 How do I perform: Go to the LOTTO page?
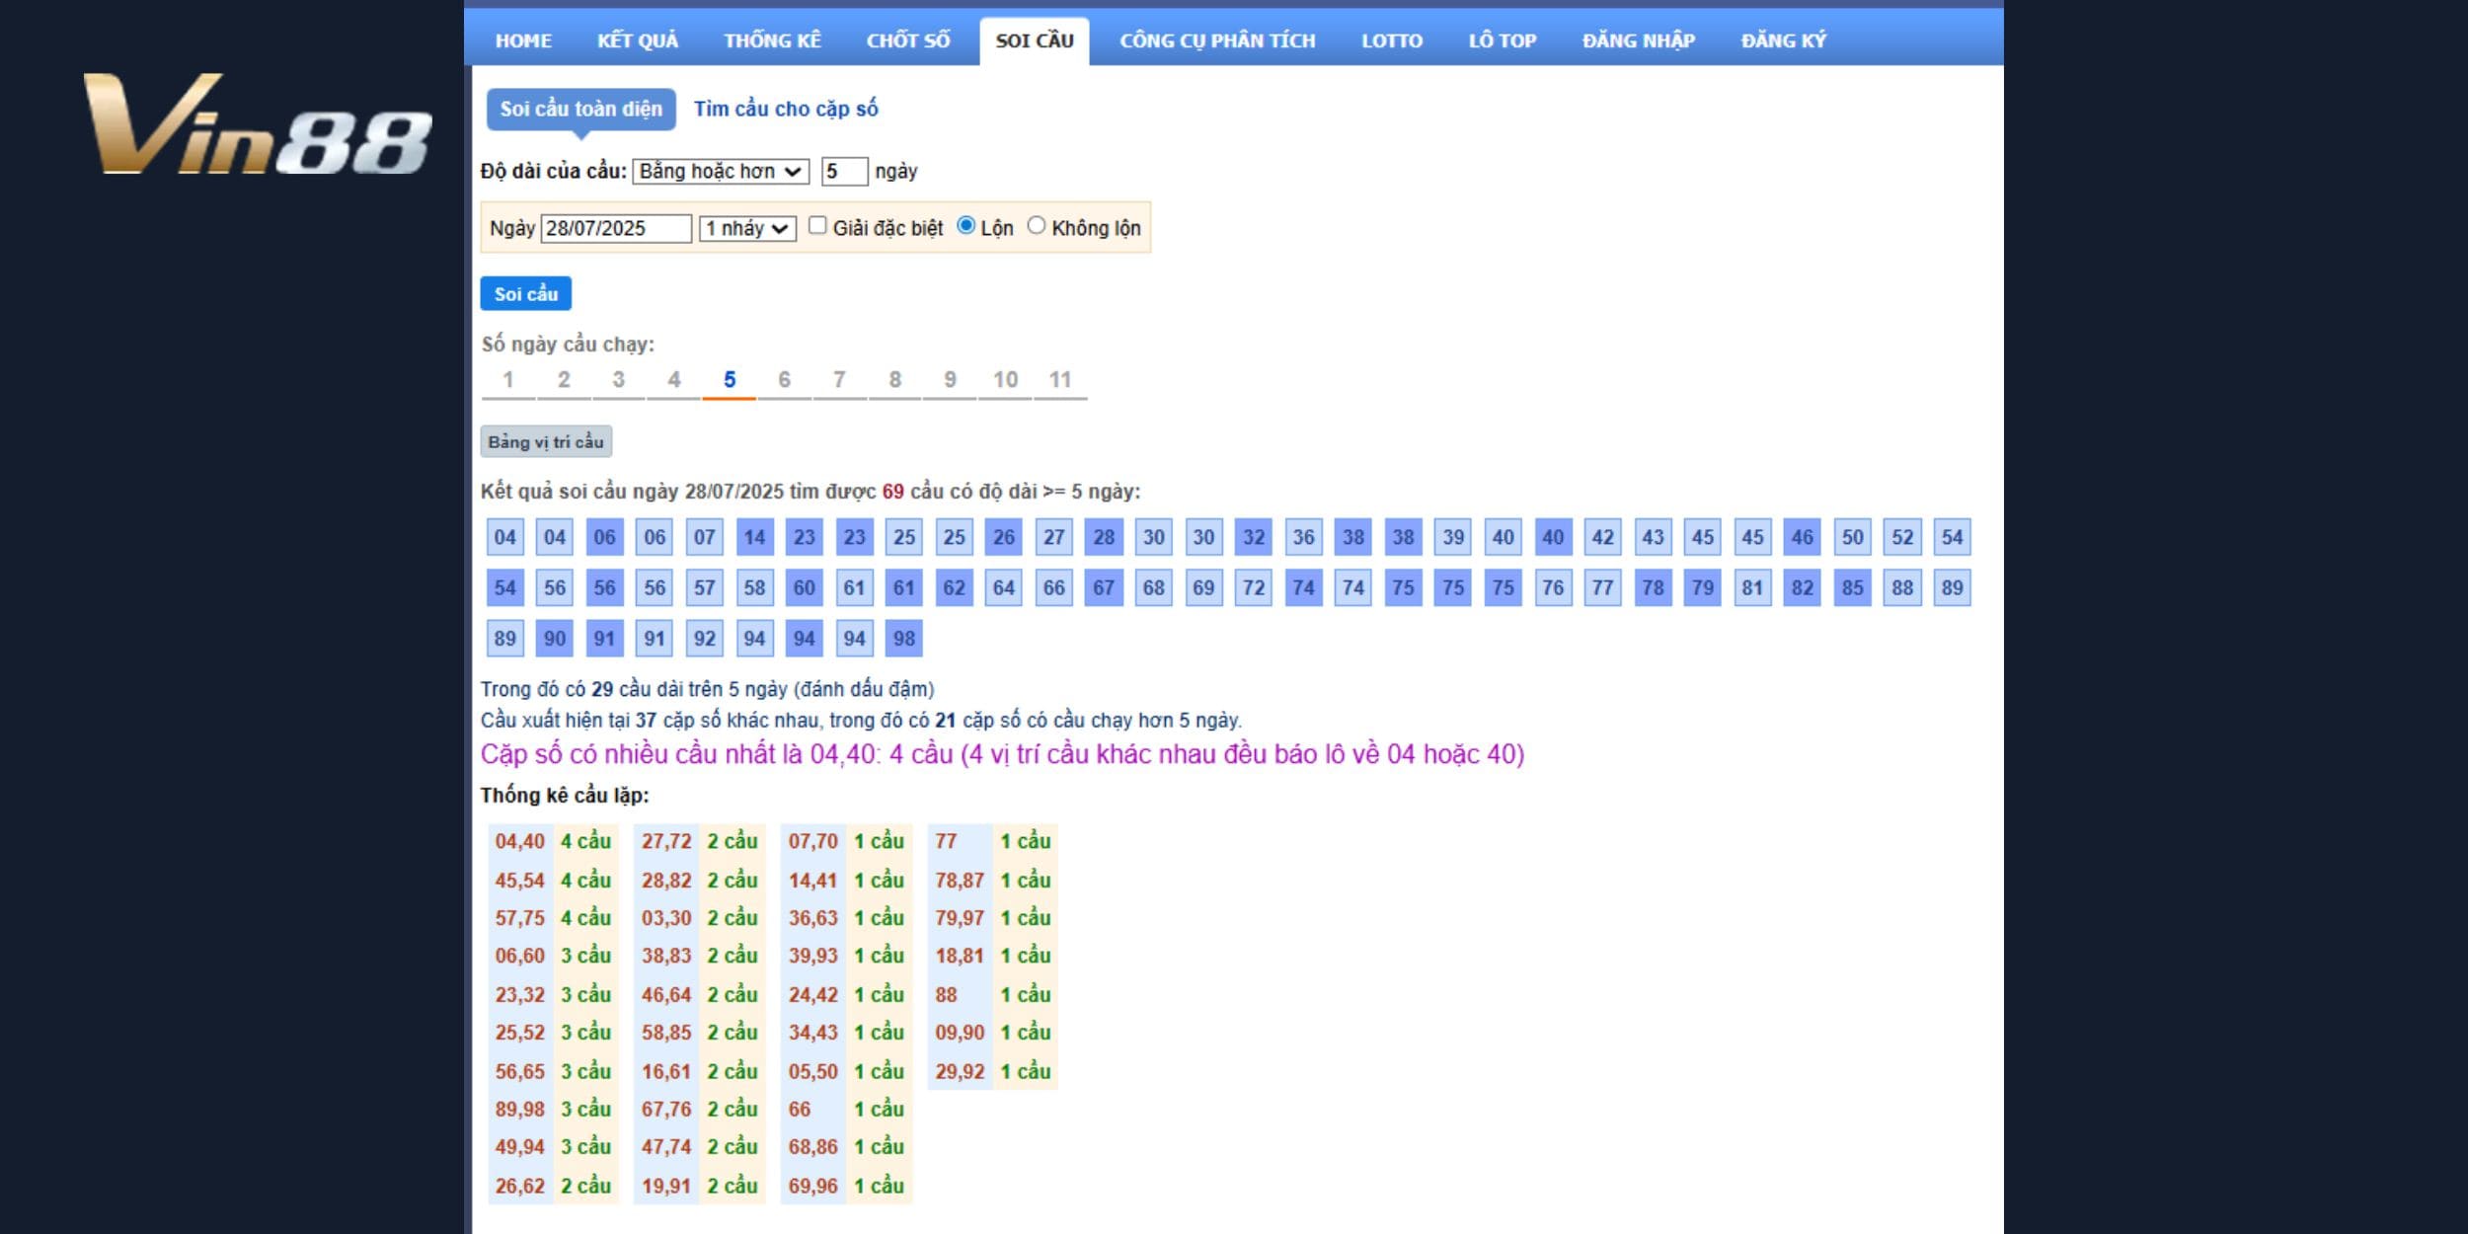(1392, 40)
